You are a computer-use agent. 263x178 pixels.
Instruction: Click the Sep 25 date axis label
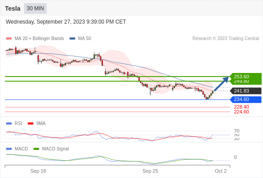pyautogui.click(x=150, y=171)
